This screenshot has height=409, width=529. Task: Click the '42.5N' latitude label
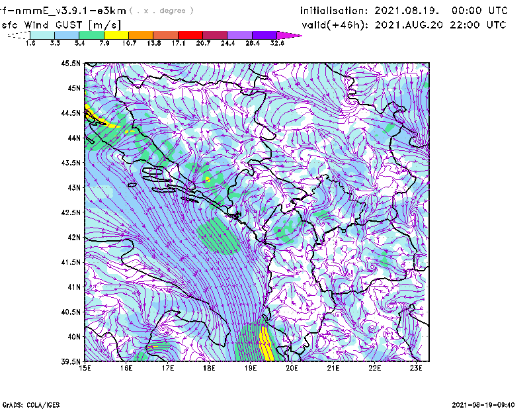71,212
